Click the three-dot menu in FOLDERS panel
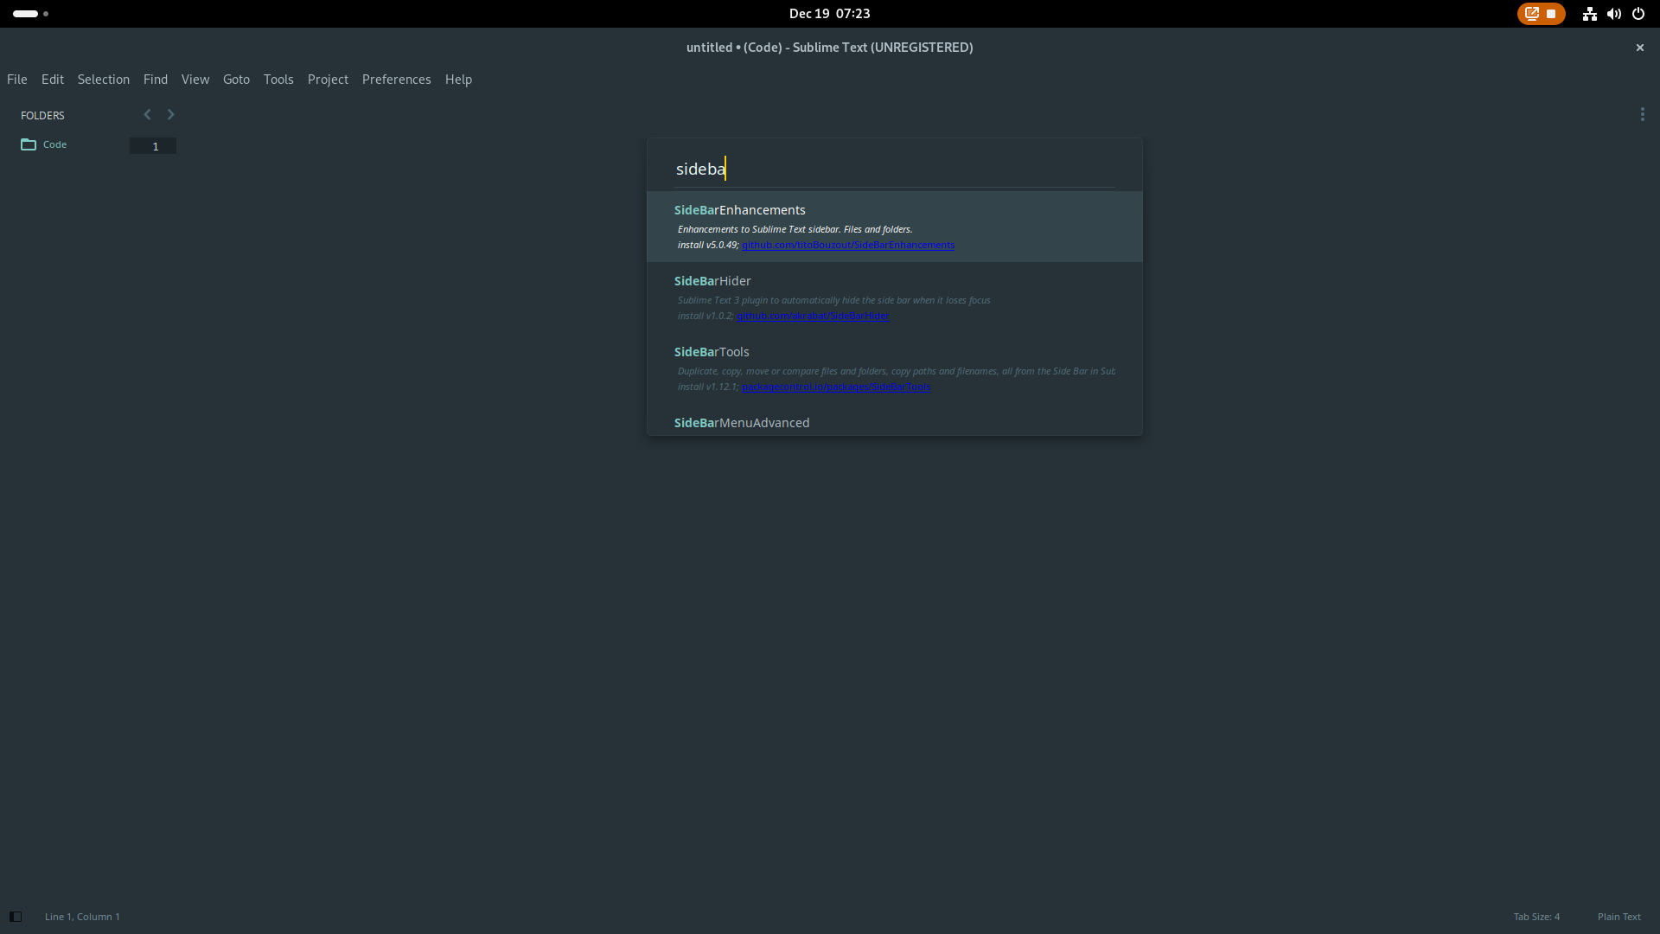Screen dimensions: 1660x934 tap(1643, 114)
